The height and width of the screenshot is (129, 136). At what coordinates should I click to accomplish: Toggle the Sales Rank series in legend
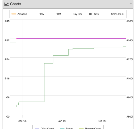[114, 14]
